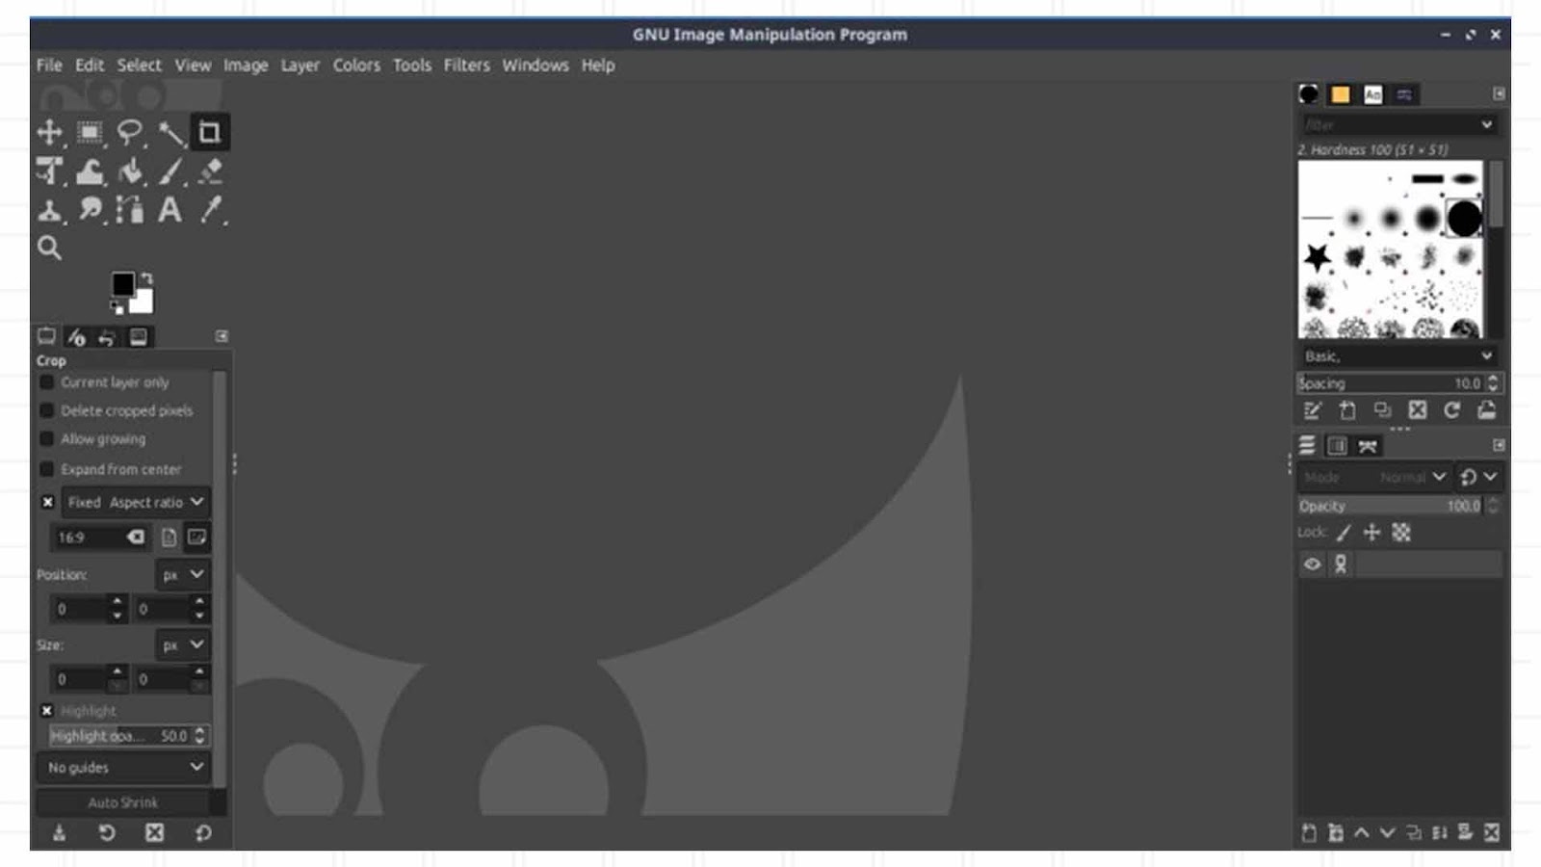Switch to Images tab in left dock
1541x867 pixels.
click(x=139, y=336)
